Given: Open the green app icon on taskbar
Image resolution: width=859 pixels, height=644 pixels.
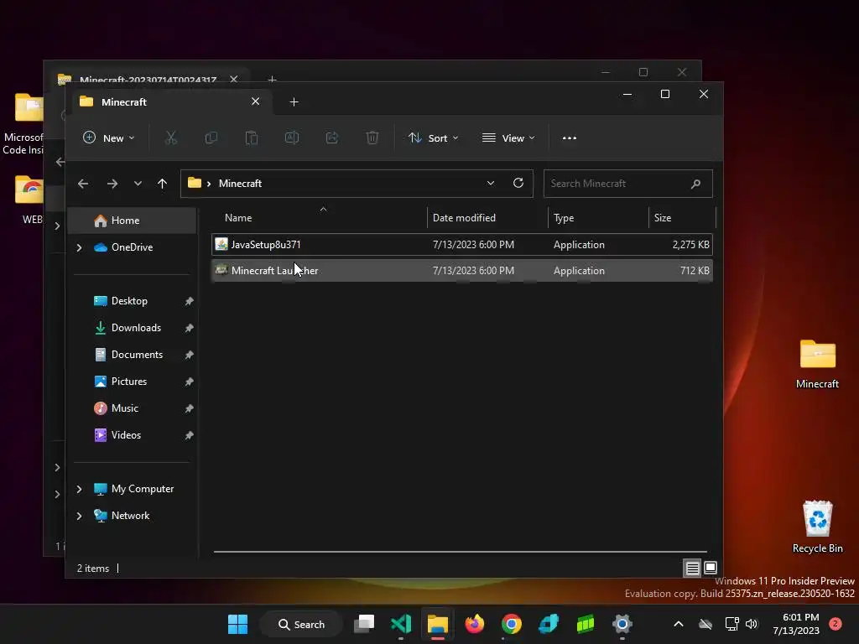Looking at the screenshot, I should pyautogui.click(x=586, y=624).
